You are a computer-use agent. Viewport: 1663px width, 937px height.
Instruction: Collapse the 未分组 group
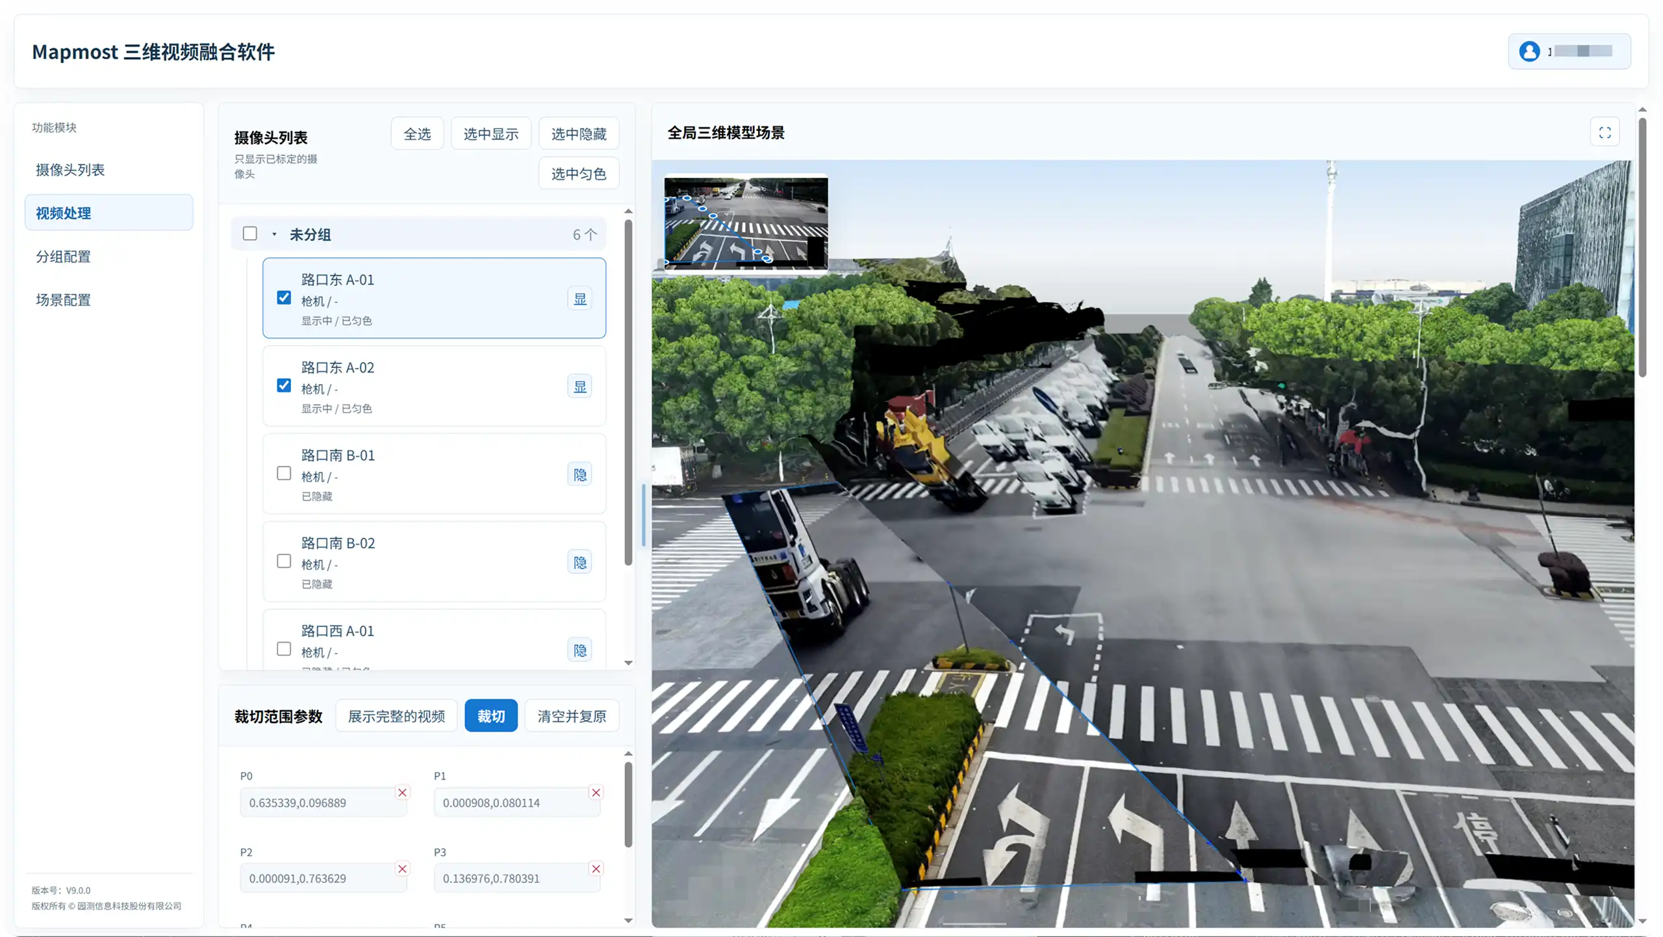point(274,234)
